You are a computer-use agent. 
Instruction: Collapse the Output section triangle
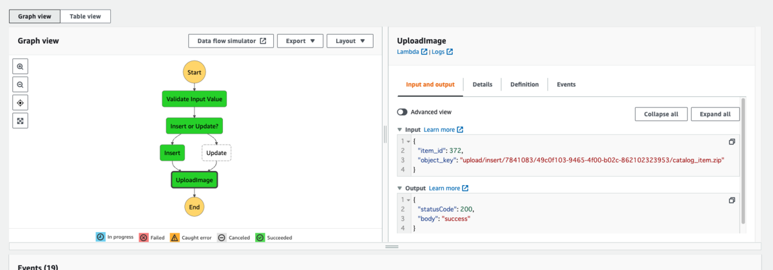click(x=399, y=188)
